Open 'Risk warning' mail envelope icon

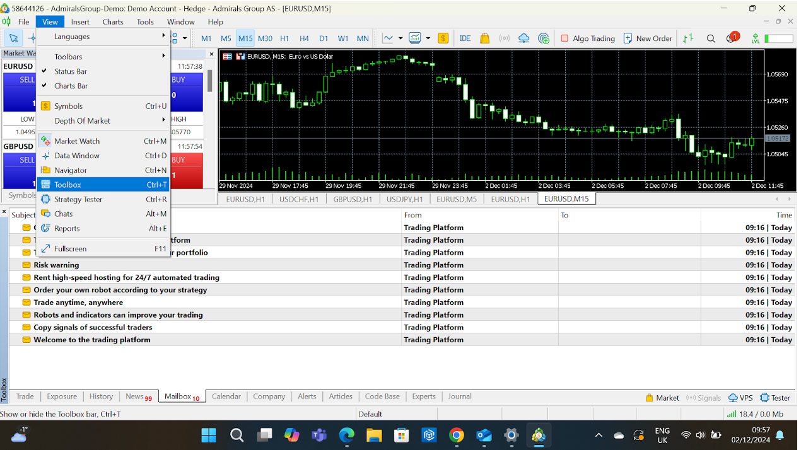26,265
